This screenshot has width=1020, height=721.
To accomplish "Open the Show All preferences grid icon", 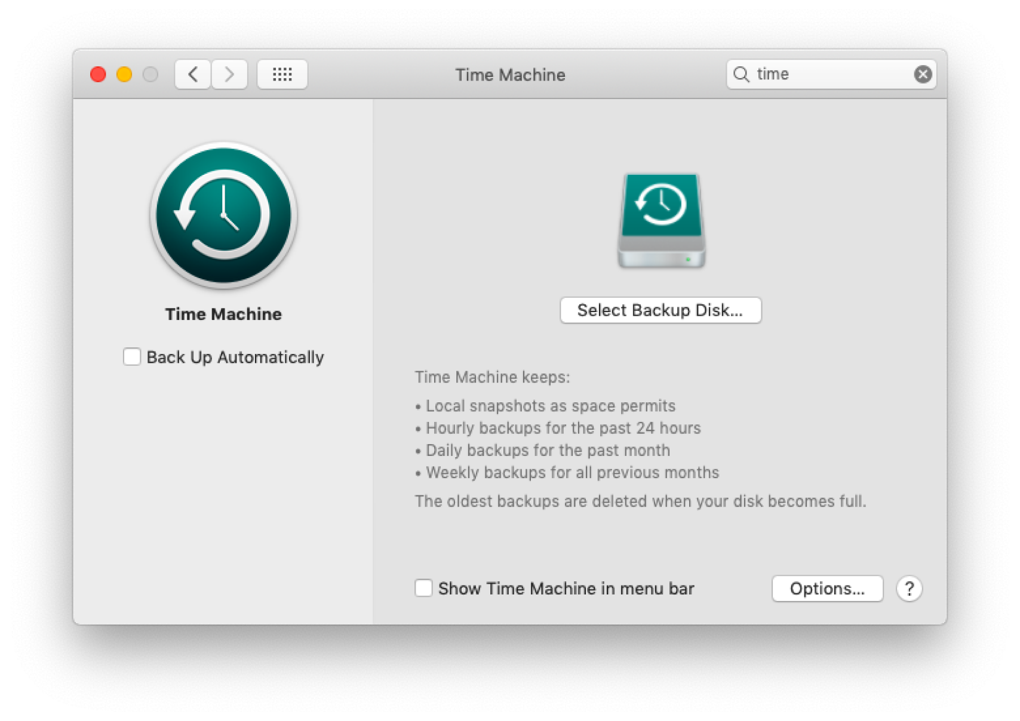I will tap(282, 74).
